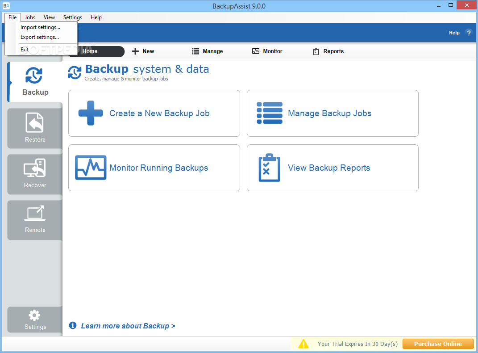The width and height of the screenshot is (478, 353).
Task: Click Monitor Running Backups text
Action: point(159,168)
